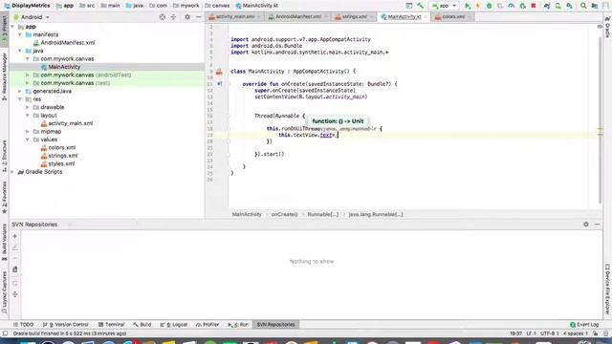The width and height of the screenshot is (612, 344).
Task: Run the app with the green play icon
Action: click(x=468, y=6)
